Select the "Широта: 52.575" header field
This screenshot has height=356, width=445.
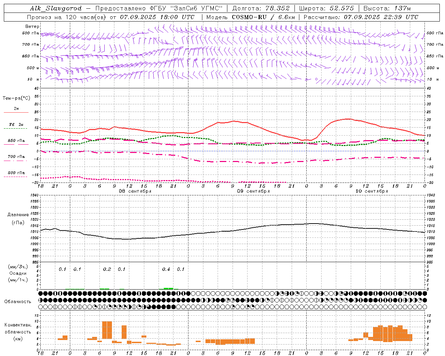coord(326,8)
